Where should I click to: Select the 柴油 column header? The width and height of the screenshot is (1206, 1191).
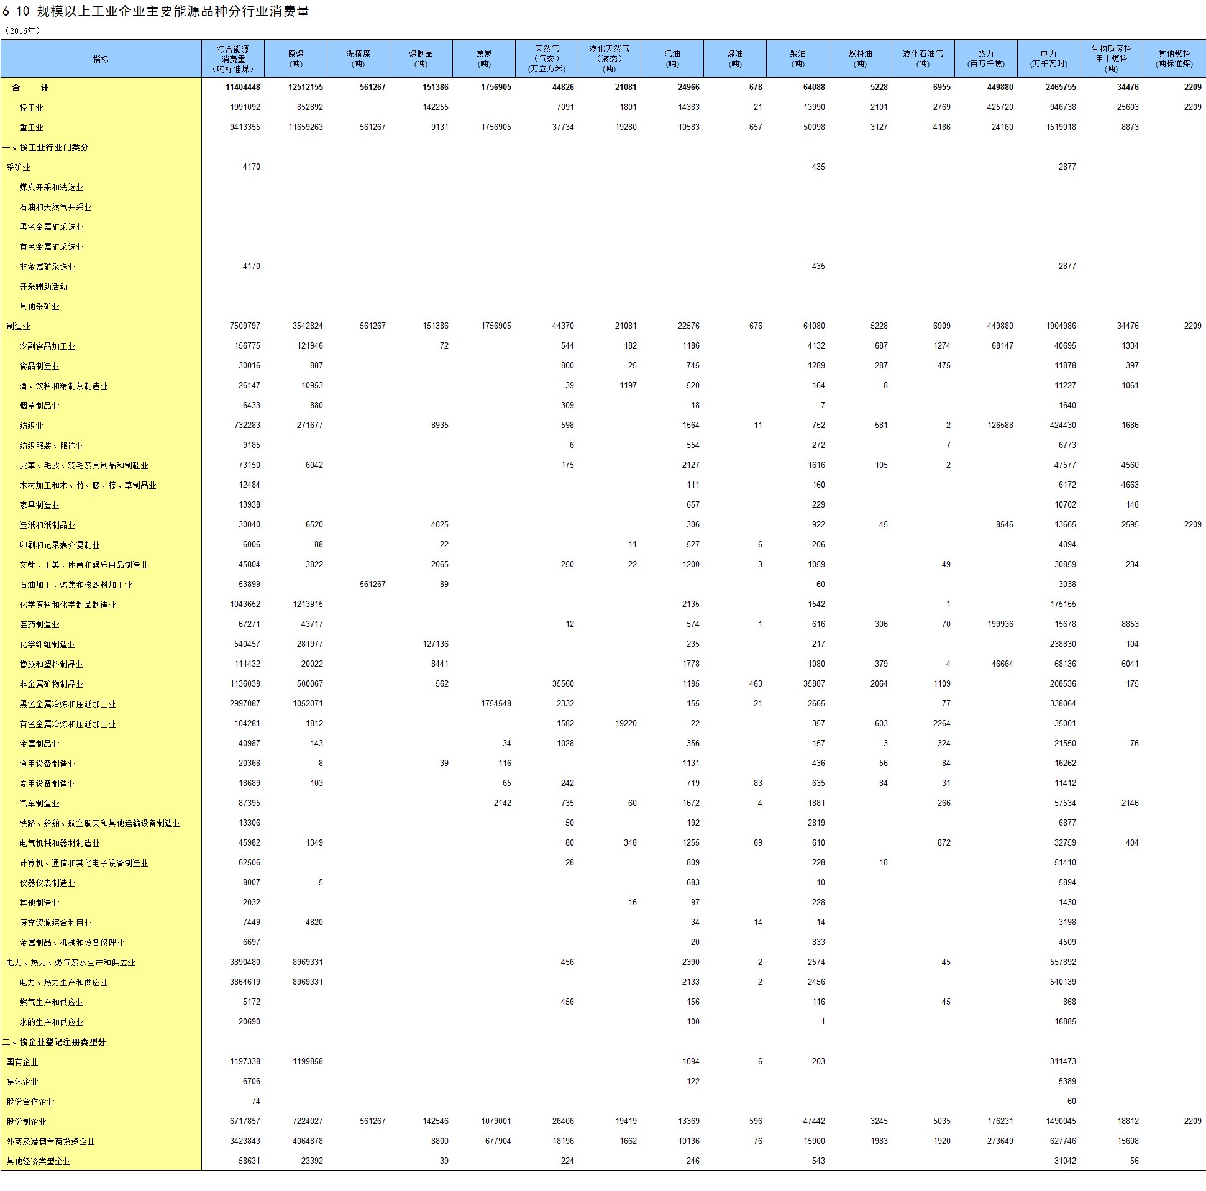pyautogui.click(x=798, y=58)
